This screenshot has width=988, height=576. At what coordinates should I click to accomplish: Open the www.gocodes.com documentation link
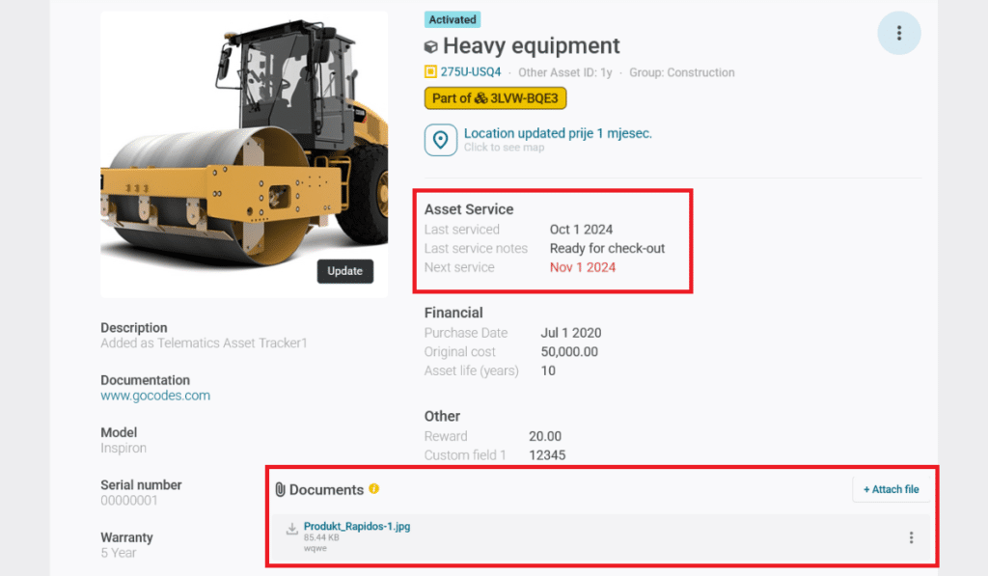tap(155, 396)
